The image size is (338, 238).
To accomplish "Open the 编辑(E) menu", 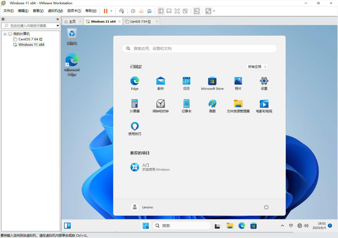I will pyautogui.click(x=23, y=11).
